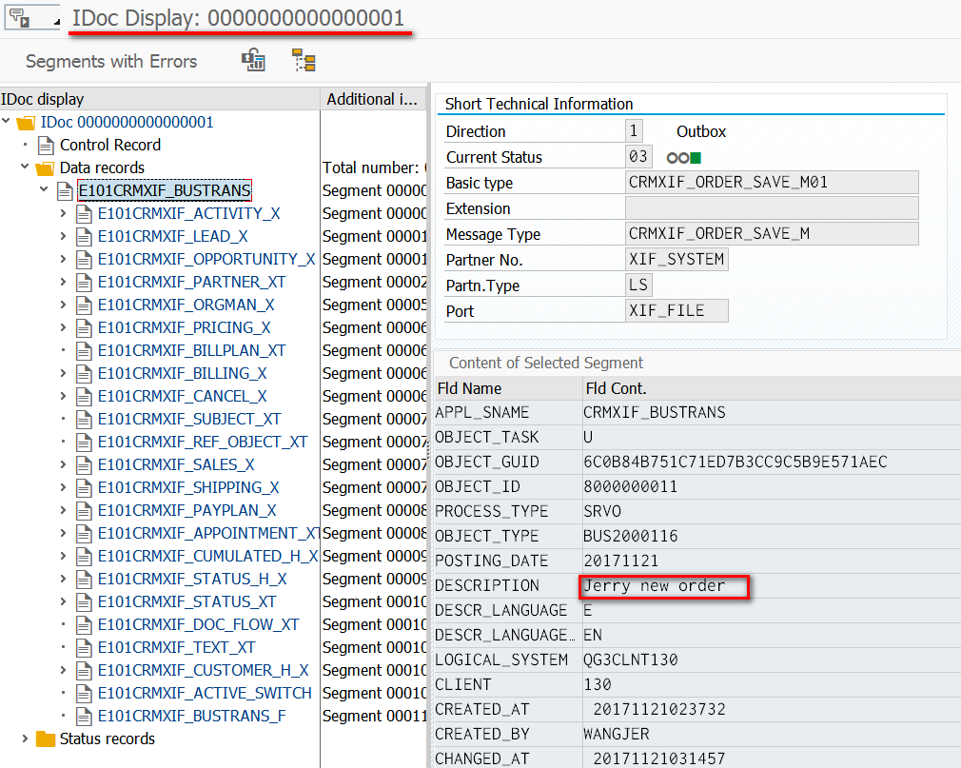The height and width of the screenshot is (768, 961).
Task: Collapse the Data records folder
Action: [25, 167]
